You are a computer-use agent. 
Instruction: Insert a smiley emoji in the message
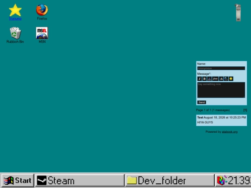(x=231, y=78)
